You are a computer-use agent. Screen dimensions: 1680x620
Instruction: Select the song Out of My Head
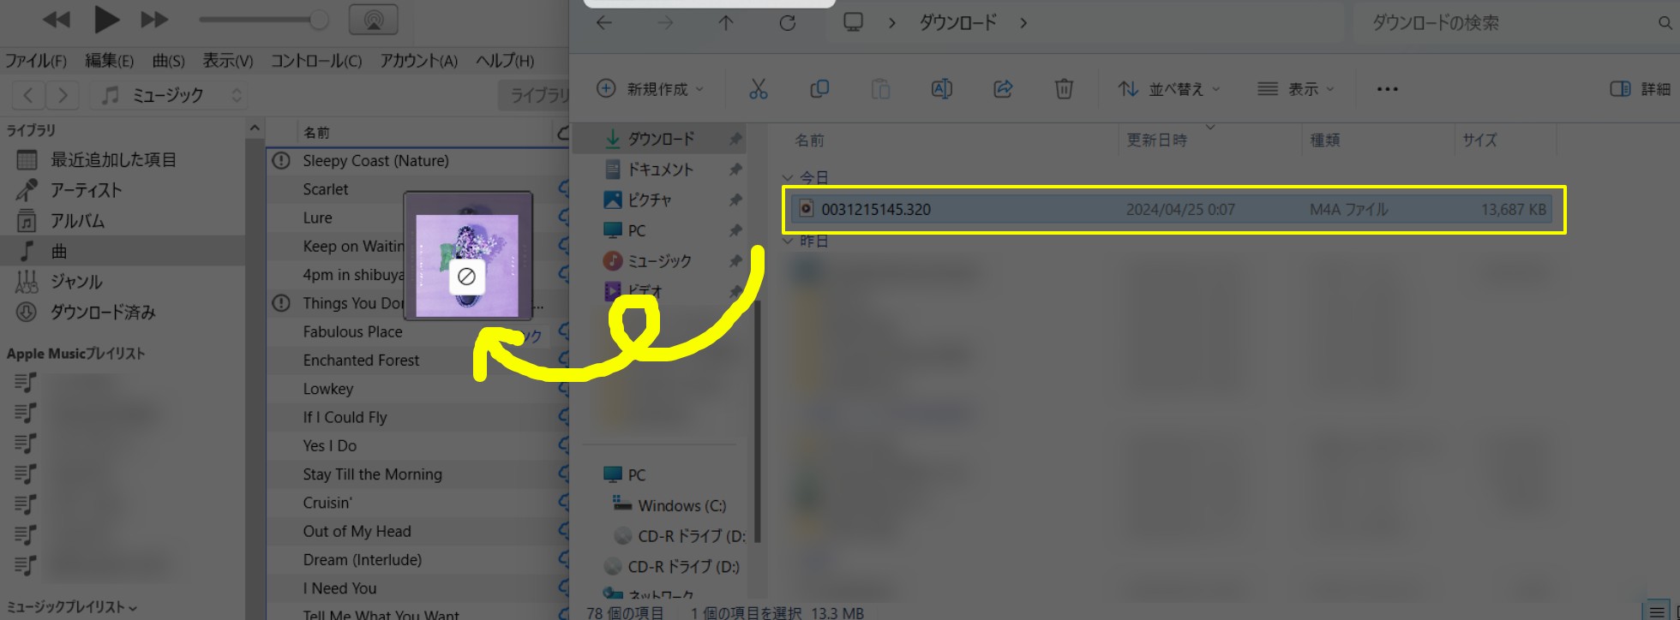[357, 531]
